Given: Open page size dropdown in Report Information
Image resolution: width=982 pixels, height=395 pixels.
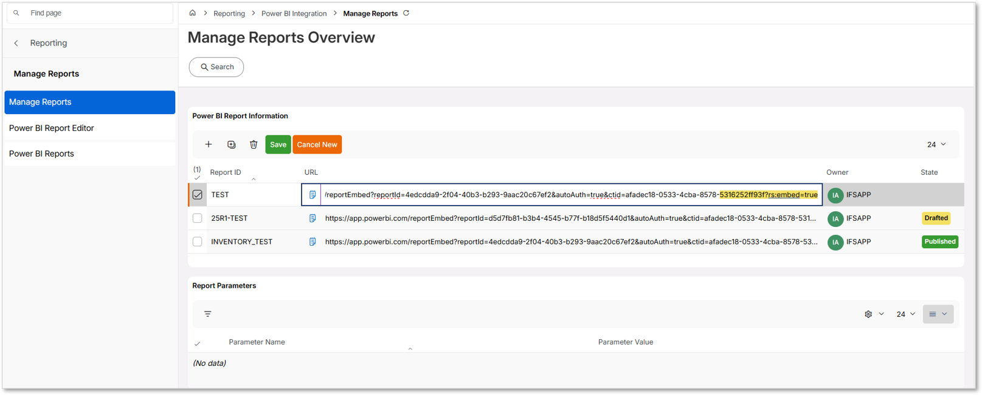Looking at the screenshot, I should pyautogui.click(x=936, y=144).
